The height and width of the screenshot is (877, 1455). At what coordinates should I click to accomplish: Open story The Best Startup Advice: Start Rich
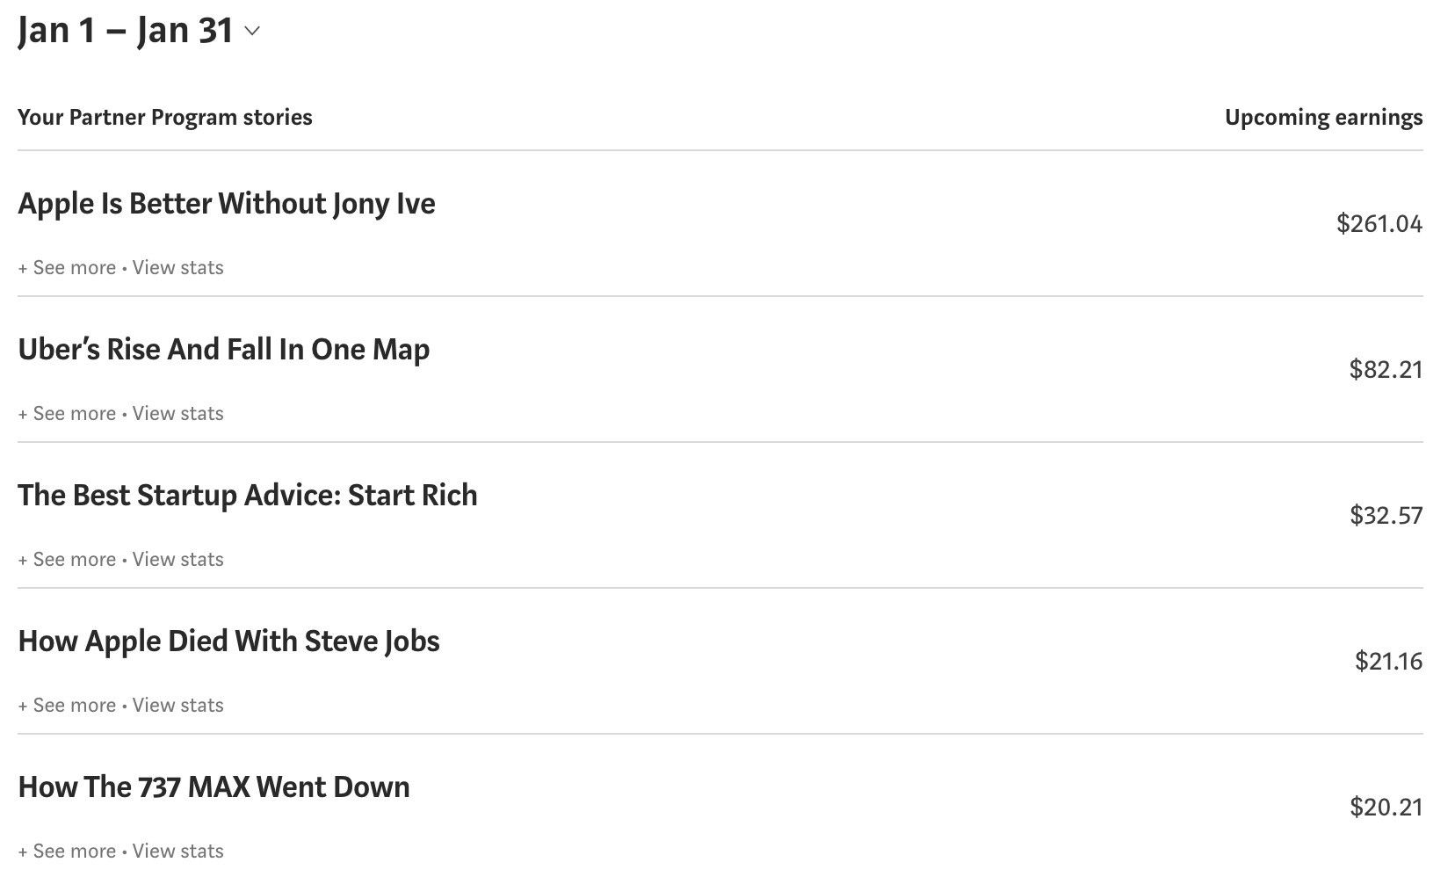tap(248, 496)
